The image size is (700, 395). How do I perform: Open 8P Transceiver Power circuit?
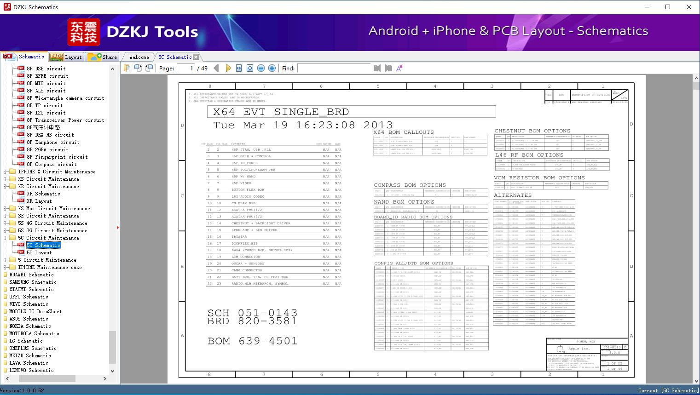coord(65,120)
